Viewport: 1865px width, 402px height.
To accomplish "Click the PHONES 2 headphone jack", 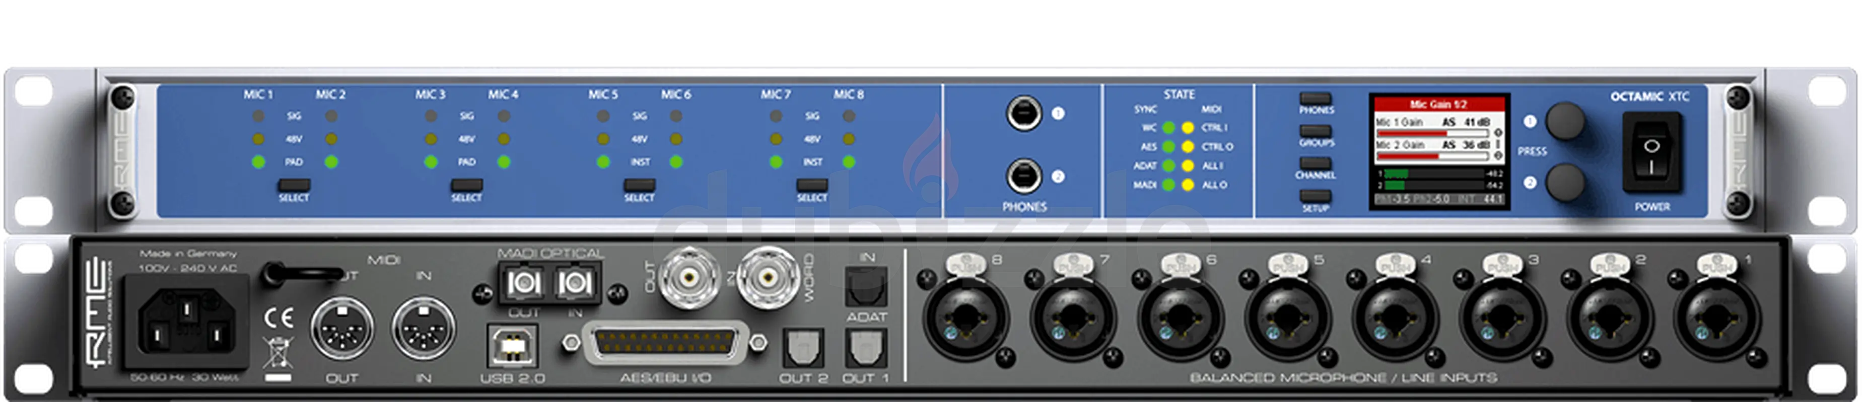I will pos(1024,177).
